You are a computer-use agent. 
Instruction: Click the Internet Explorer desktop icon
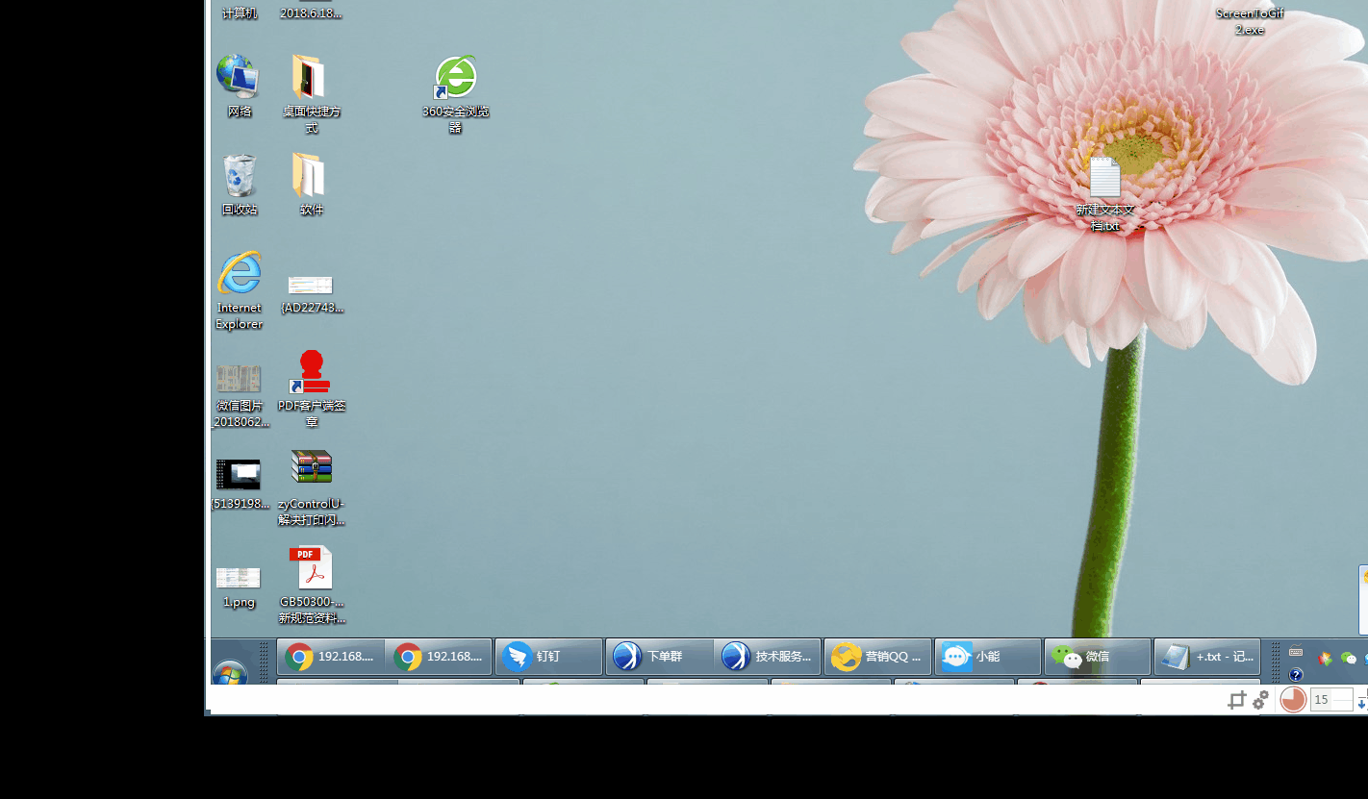pos(239,275)
